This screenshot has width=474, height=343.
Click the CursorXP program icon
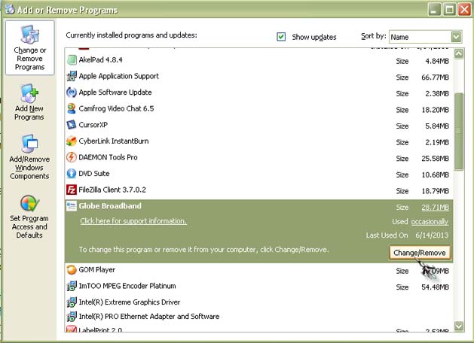(72, 125)
